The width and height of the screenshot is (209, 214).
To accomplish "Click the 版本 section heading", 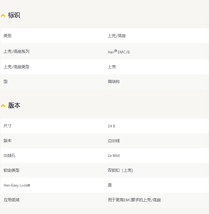I will (x=14, y=105).
